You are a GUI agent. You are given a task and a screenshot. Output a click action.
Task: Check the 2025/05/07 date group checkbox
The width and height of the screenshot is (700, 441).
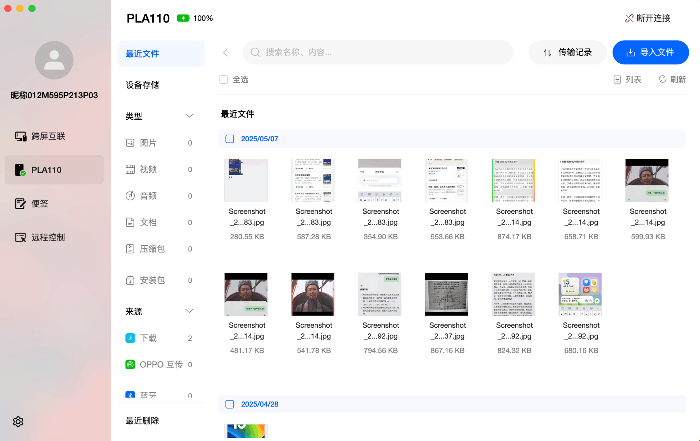point(230,138)
